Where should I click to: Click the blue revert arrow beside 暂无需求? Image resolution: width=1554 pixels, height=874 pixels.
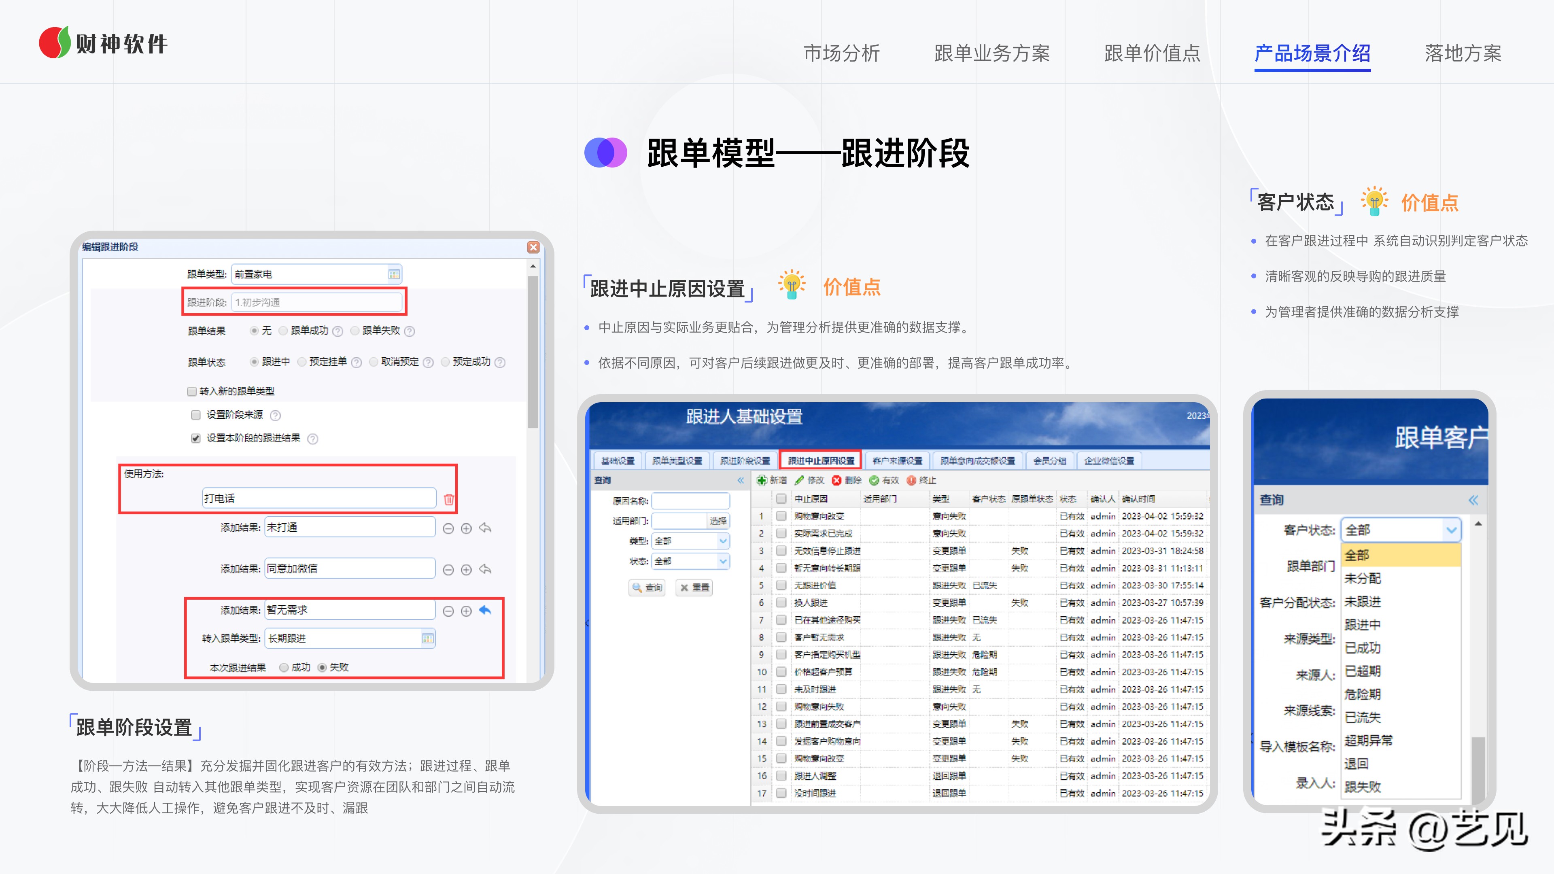pos(486,611)
